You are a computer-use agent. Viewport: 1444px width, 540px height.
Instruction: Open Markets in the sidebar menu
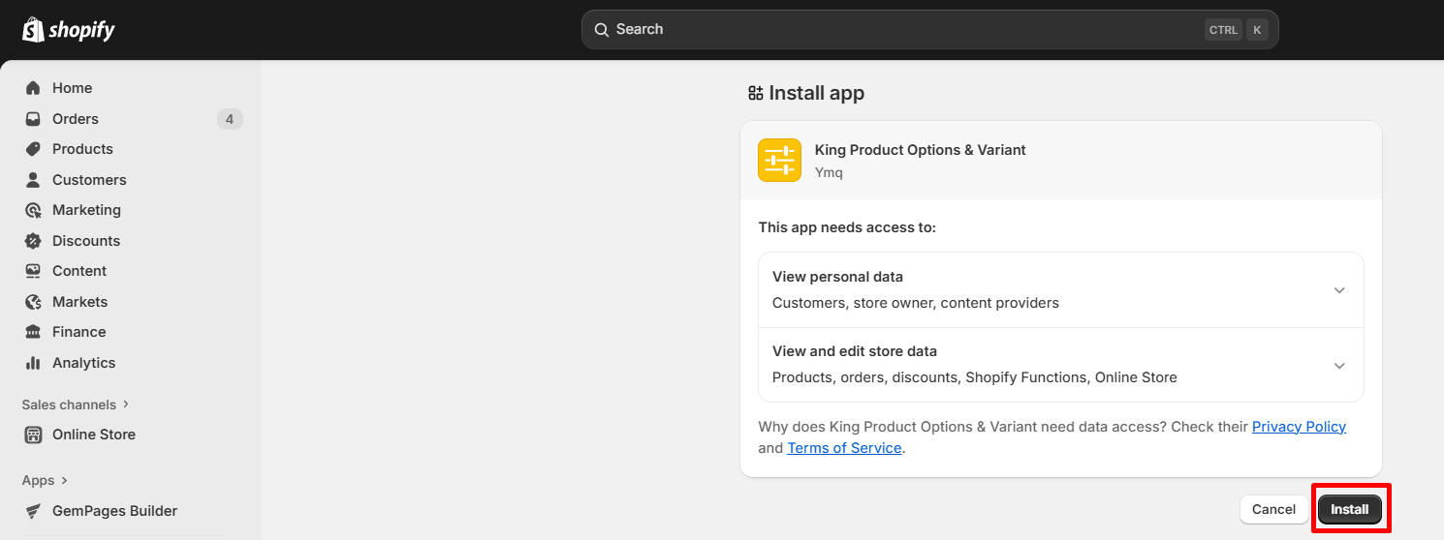[x=79, y=302]
